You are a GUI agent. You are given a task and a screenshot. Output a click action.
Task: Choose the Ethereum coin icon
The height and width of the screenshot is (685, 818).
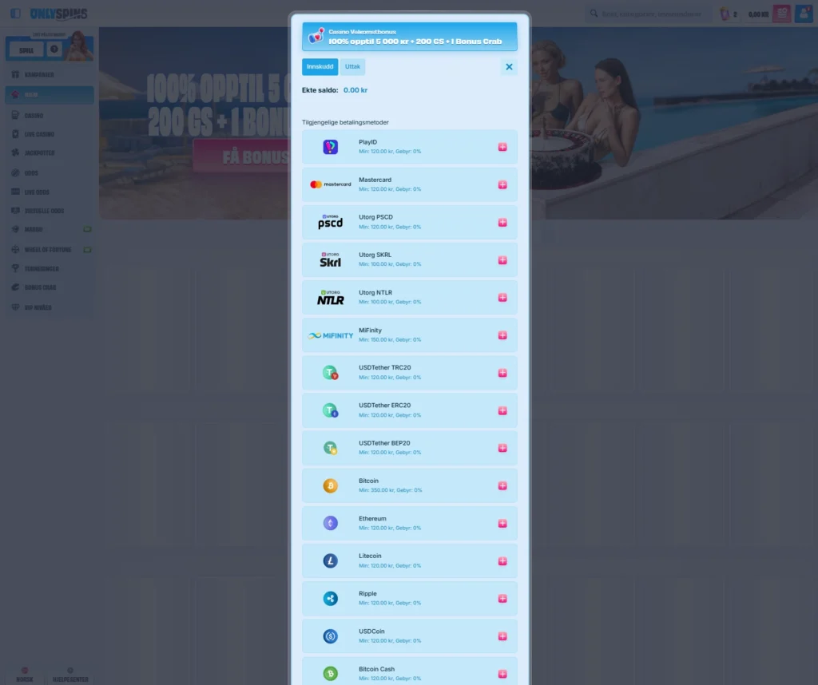(x=331, y=523)
